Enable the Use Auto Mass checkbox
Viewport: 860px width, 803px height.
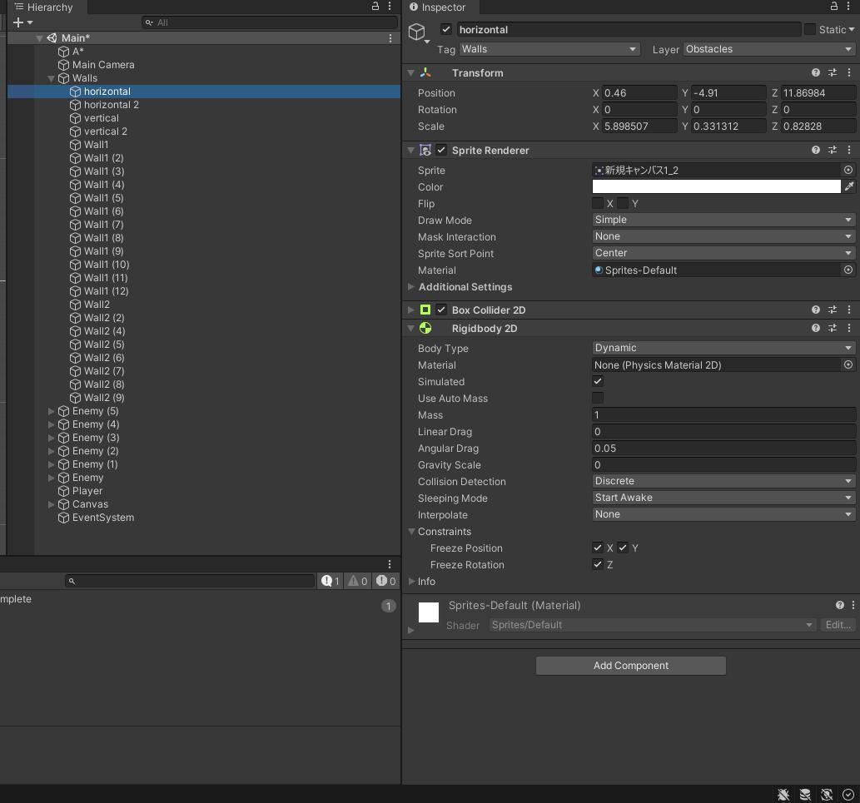pos(598,399)
